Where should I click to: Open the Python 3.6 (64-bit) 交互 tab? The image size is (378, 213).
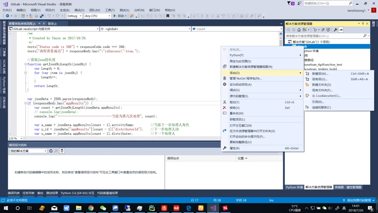tap(77, 193)
